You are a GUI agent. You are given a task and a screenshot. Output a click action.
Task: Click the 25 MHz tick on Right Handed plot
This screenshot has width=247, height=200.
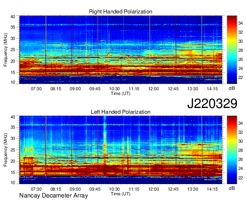point(13,50)
